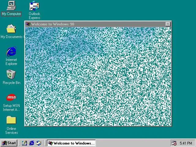Click the Online Services label text
Screen dimensions: 196x147
pyautogui.click(x=12, y=130)
